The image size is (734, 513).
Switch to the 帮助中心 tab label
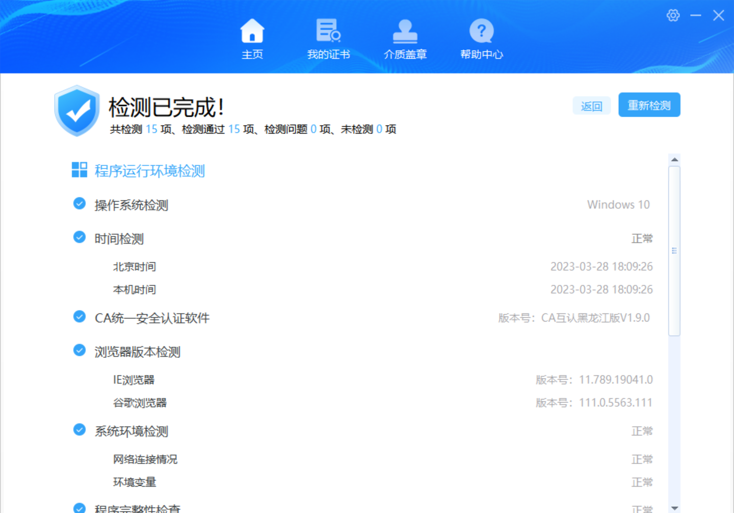[x=481, y=55]
